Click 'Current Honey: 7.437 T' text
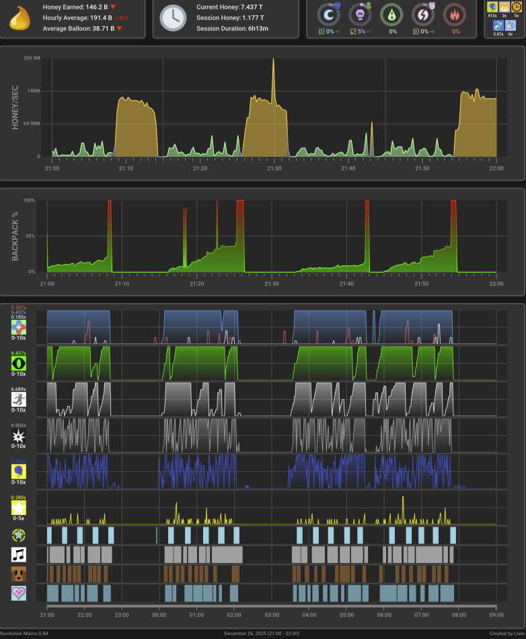Image resolution: width=526 pixels, height=639 pixels. tap(229, 7)
